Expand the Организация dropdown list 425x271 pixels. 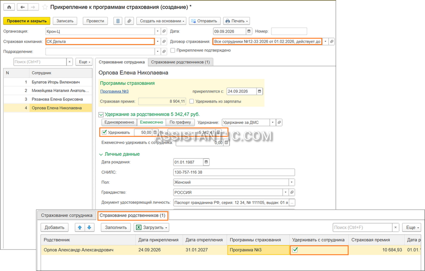[158, 31]
